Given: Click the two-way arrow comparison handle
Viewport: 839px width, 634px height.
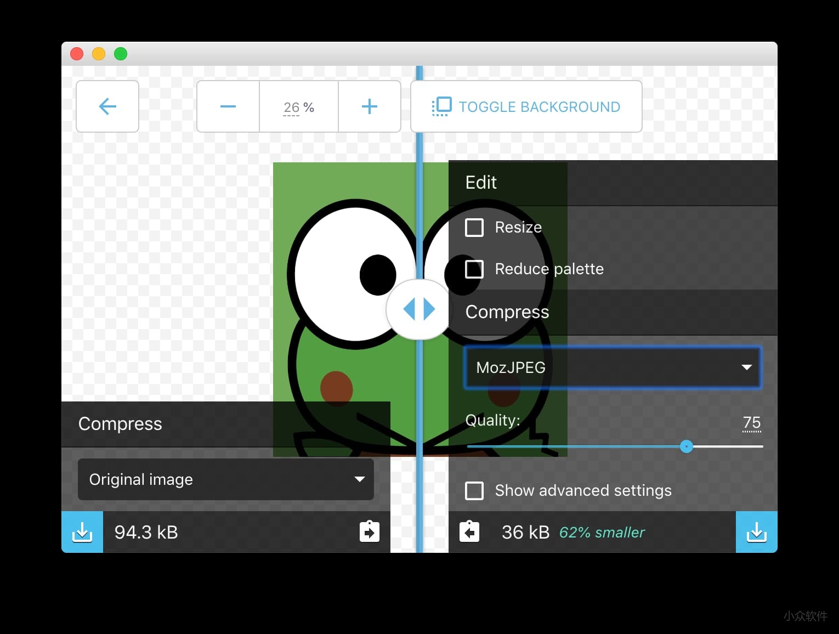Looking at the screenshot, I should point(419,309).
